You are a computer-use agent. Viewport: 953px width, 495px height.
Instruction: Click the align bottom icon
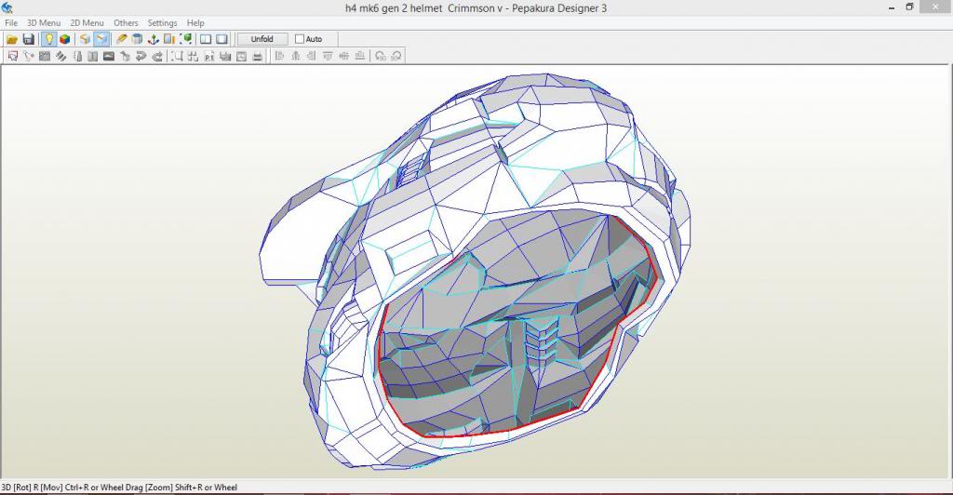coord(360,56)
